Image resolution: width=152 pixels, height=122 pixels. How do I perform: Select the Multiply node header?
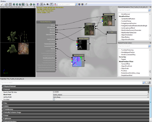[x=90, y=24]
